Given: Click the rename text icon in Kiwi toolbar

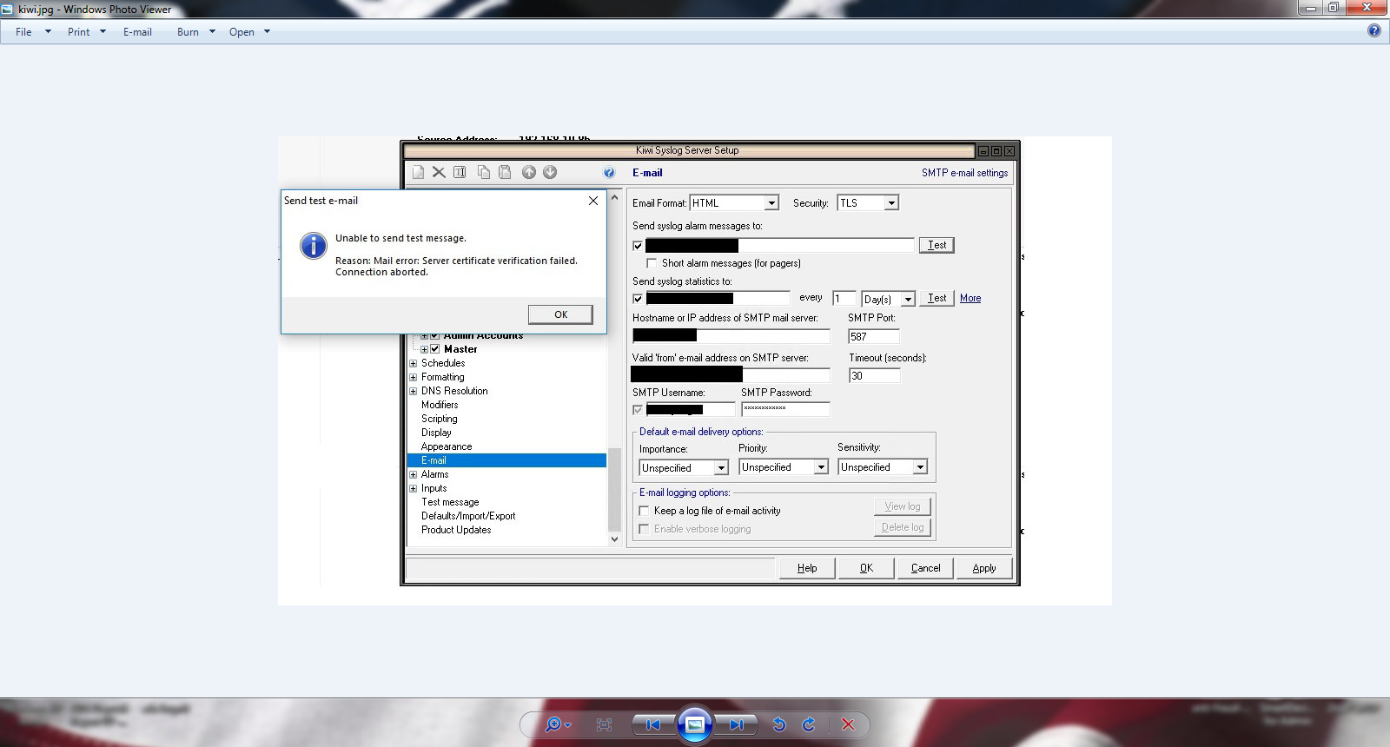Looking at the screenshot, I should pos(460,172).
